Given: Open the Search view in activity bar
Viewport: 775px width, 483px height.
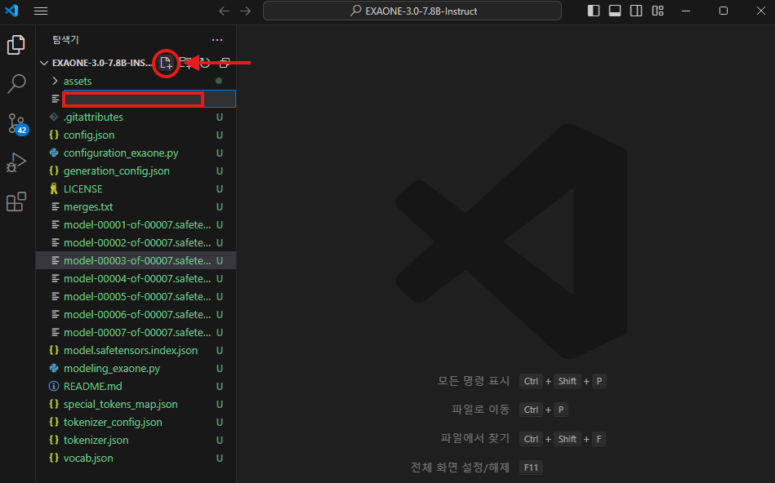Looking at the screenshot, I should pos(16,84).
